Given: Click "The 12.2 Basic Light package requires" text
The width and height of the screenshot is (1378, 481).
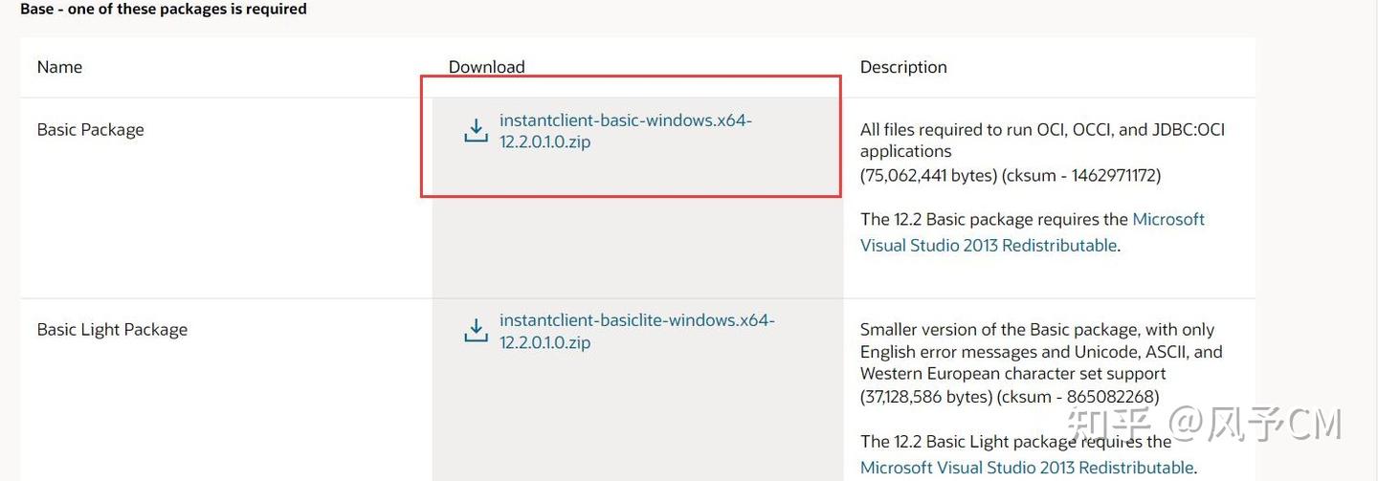Looking at the screenshot, I should tap(1014, 441).
